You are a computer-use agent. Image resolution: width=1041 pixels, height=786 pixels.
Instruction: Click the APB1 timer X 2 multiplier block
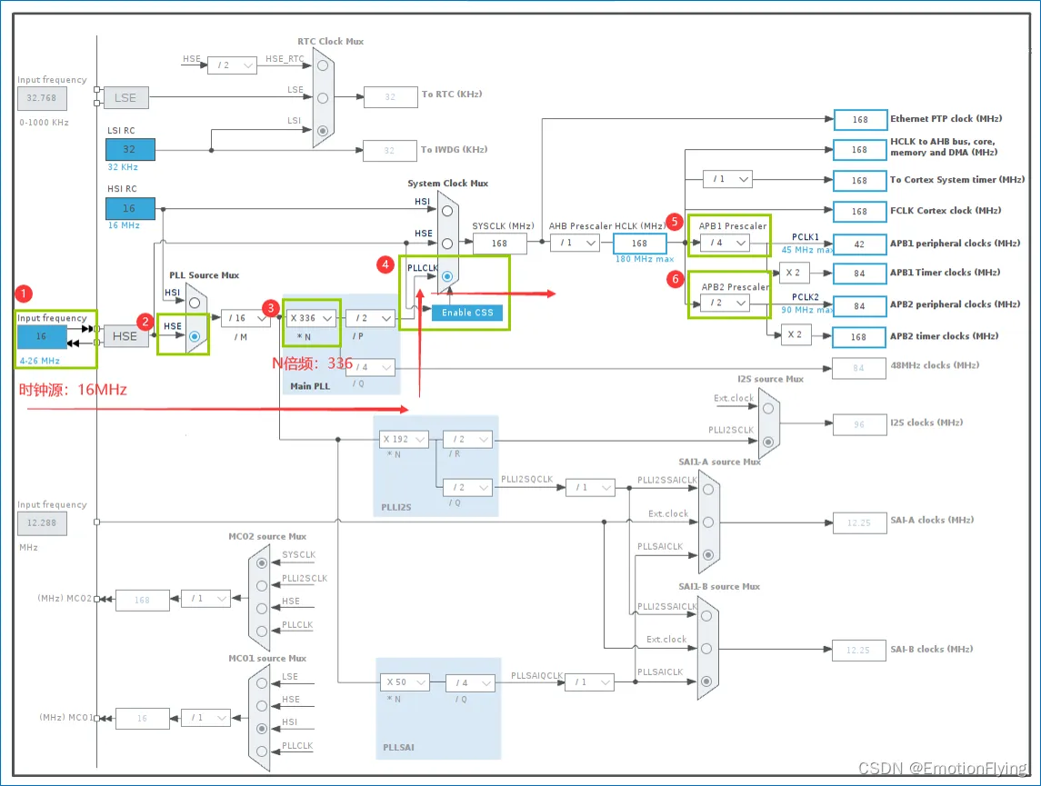[x=794, y=273]
